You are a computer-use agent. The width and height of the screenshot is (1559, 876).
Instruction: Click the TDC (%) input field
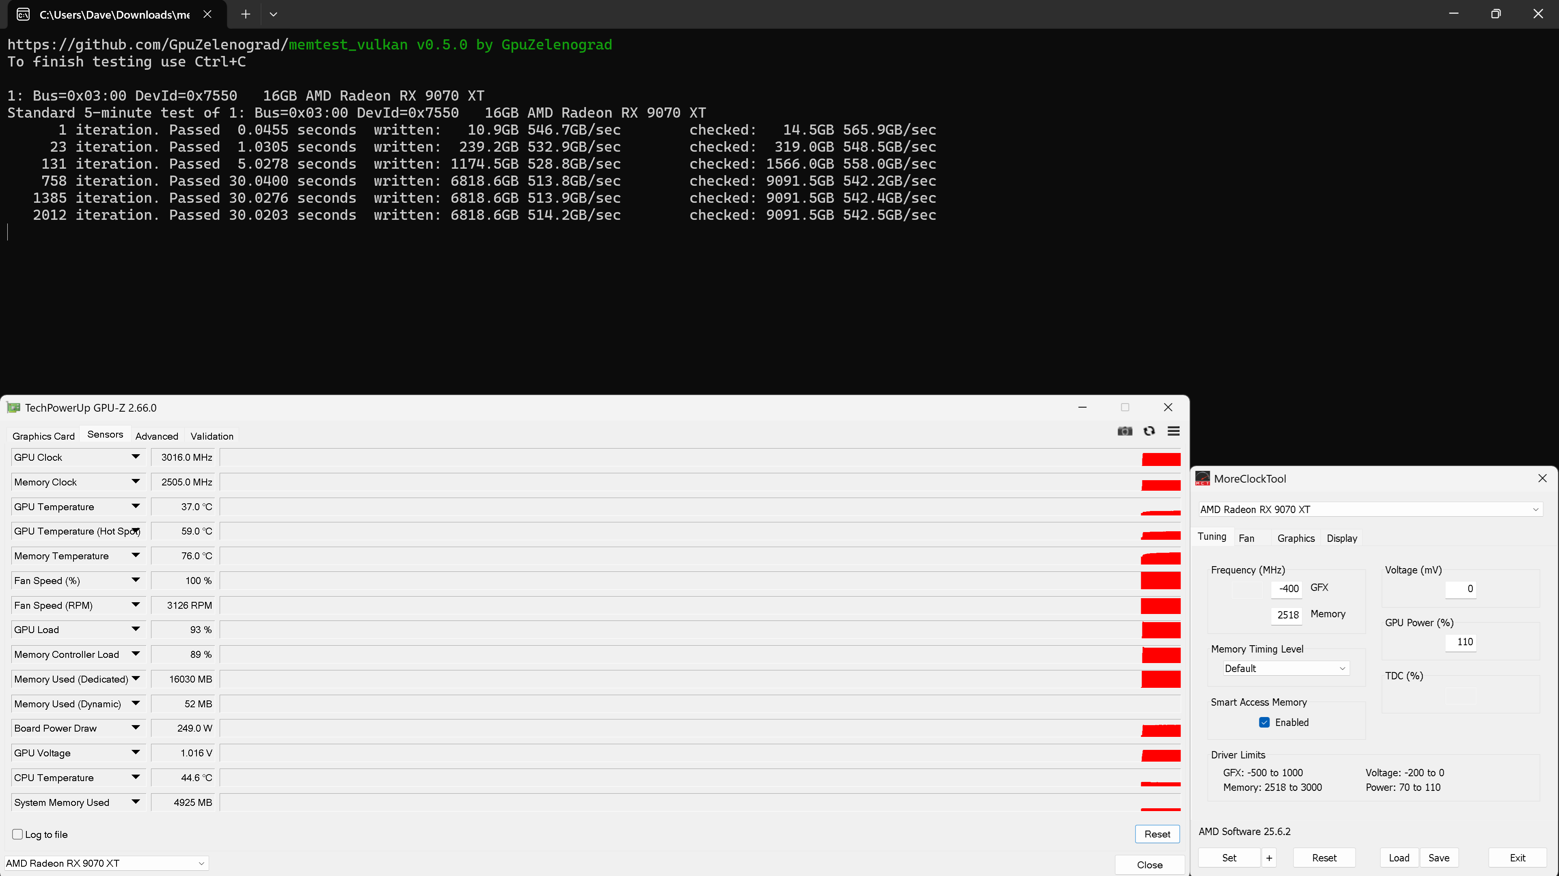[1460, 696]
